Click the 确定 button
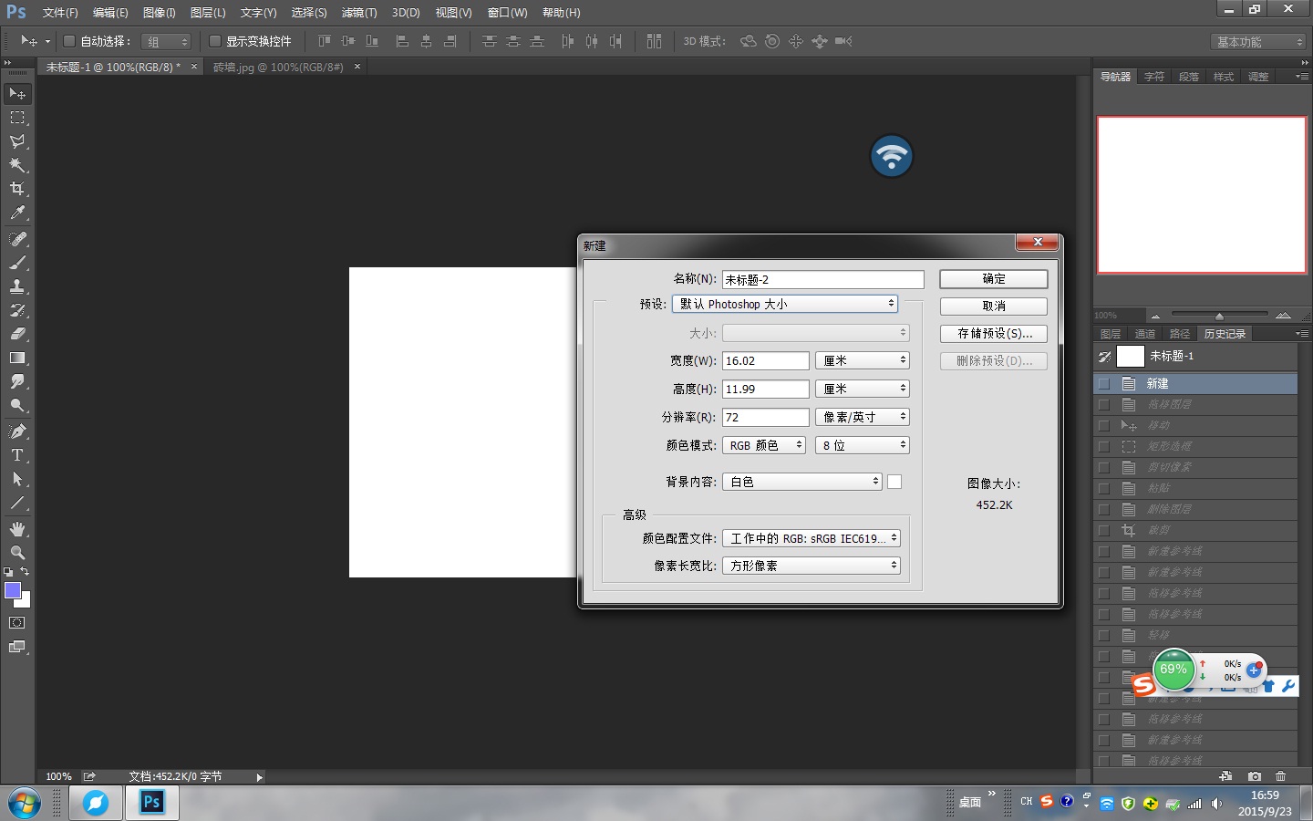 (x=993, y=279)
